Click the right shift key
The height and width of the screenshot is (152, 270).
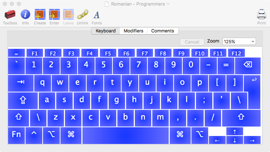click(x=241, y=118)
